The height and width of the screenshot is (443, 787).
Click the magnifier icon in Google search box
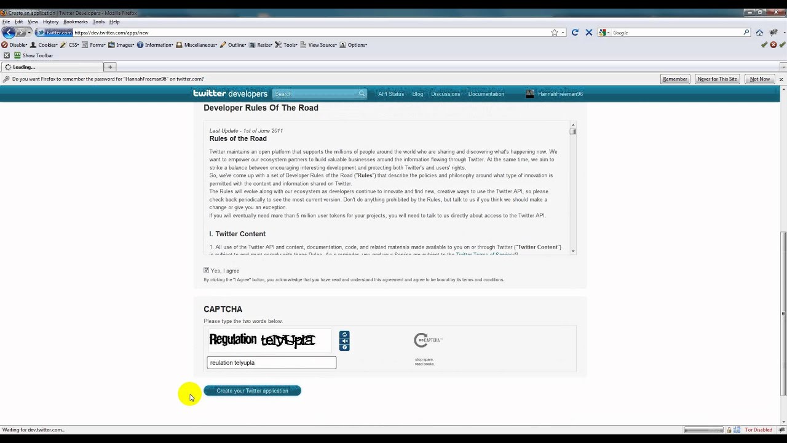pyautogui.click(x=746, y=33)
